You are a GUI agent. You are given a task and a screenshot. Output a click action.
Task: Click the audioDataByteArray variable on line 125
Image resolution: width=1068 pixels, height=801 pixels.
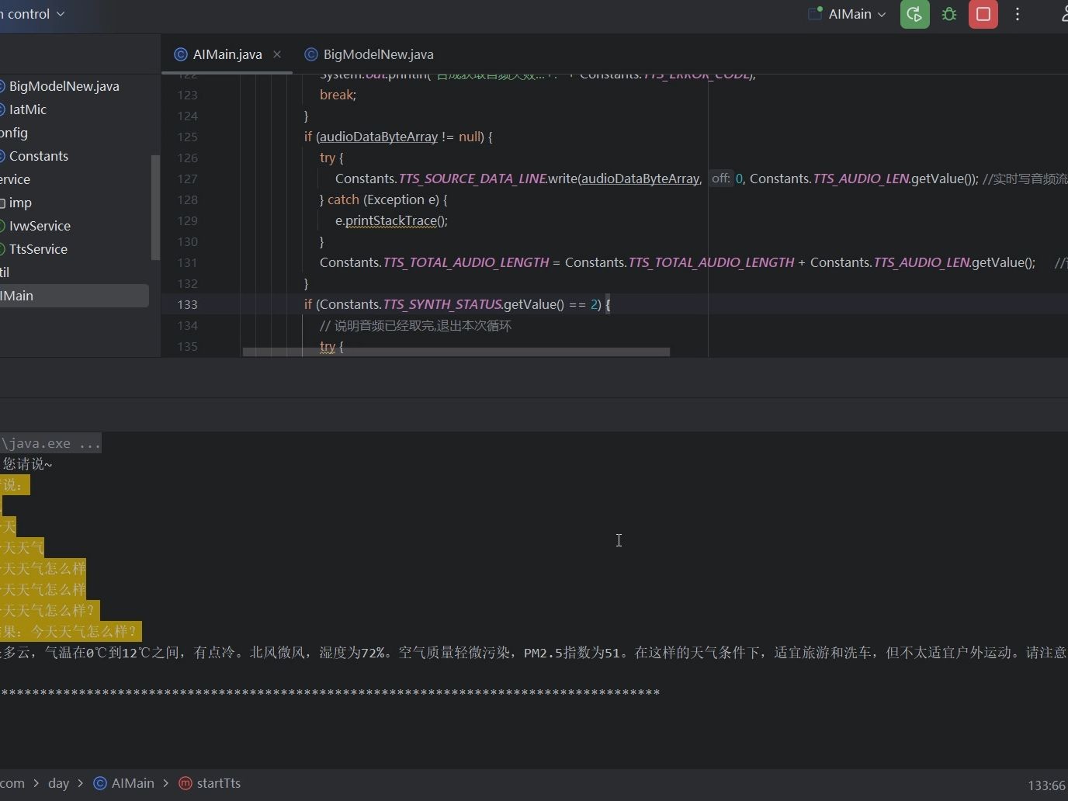[379, 137]
